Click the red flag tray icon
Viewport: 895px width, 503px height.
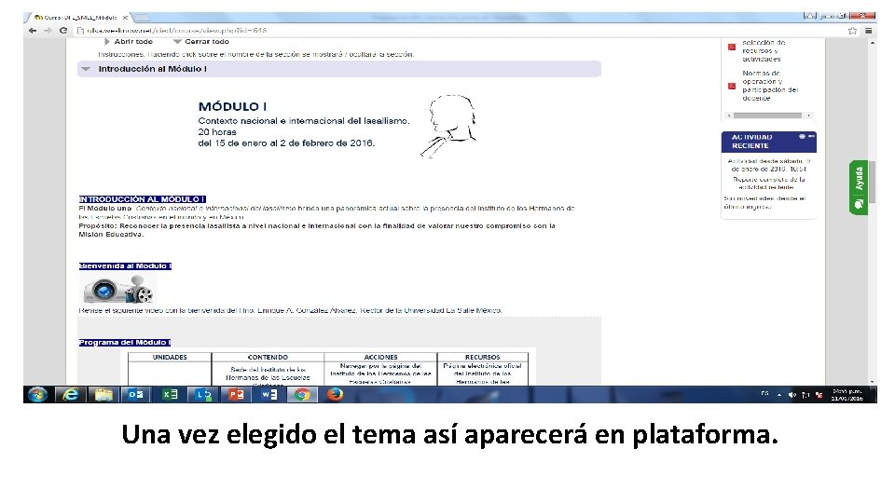(819, 395)
